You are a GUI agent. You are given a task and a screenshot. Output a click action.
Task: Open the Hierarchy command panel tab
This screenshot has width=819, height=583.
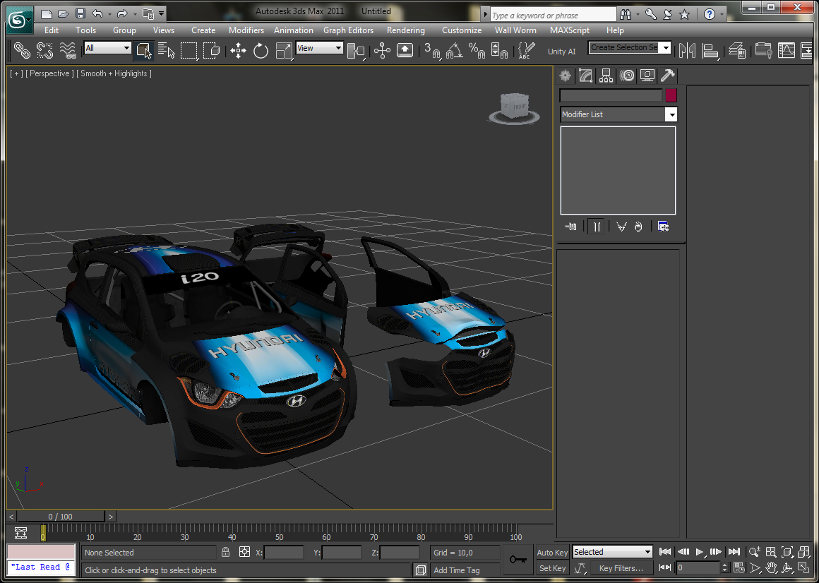[606, 76]
